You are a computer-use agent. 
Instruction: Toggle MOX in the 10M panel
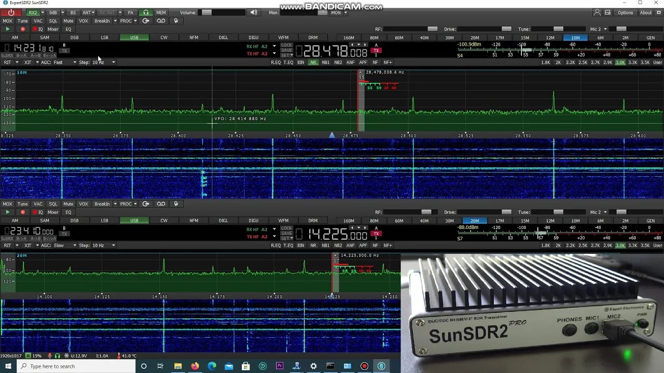7,21
